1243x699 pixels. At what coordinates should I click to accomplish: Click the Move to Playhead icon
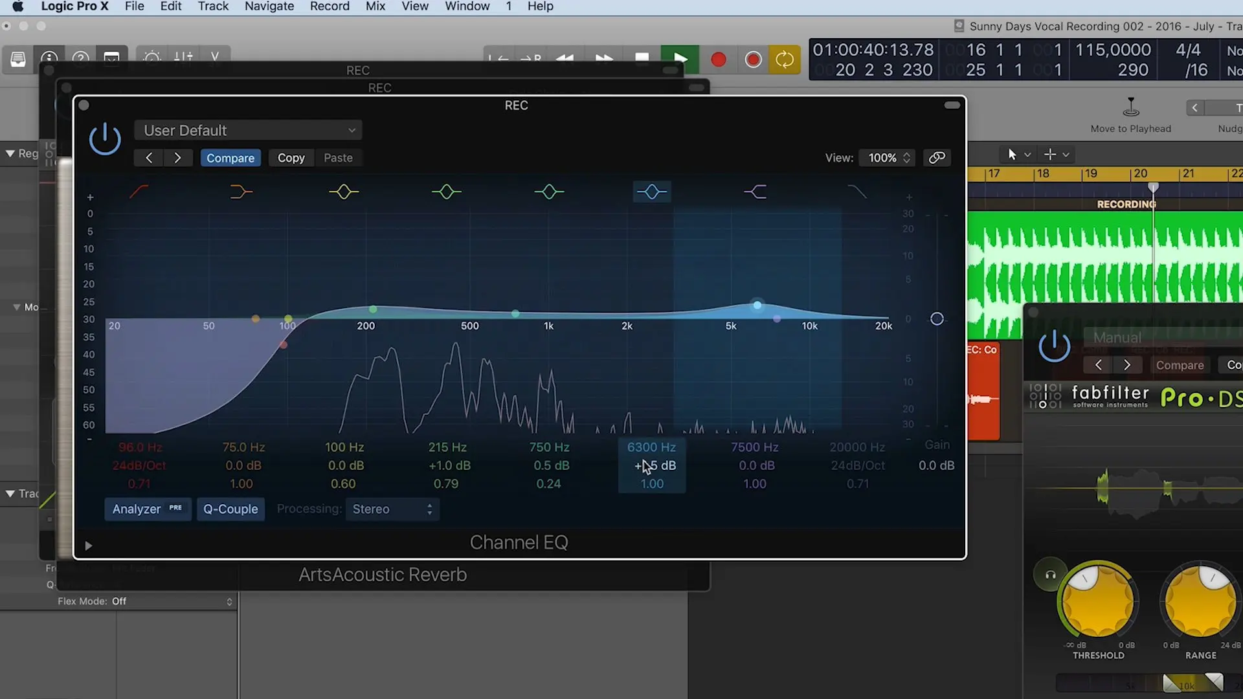click(x=1130, y=107)
